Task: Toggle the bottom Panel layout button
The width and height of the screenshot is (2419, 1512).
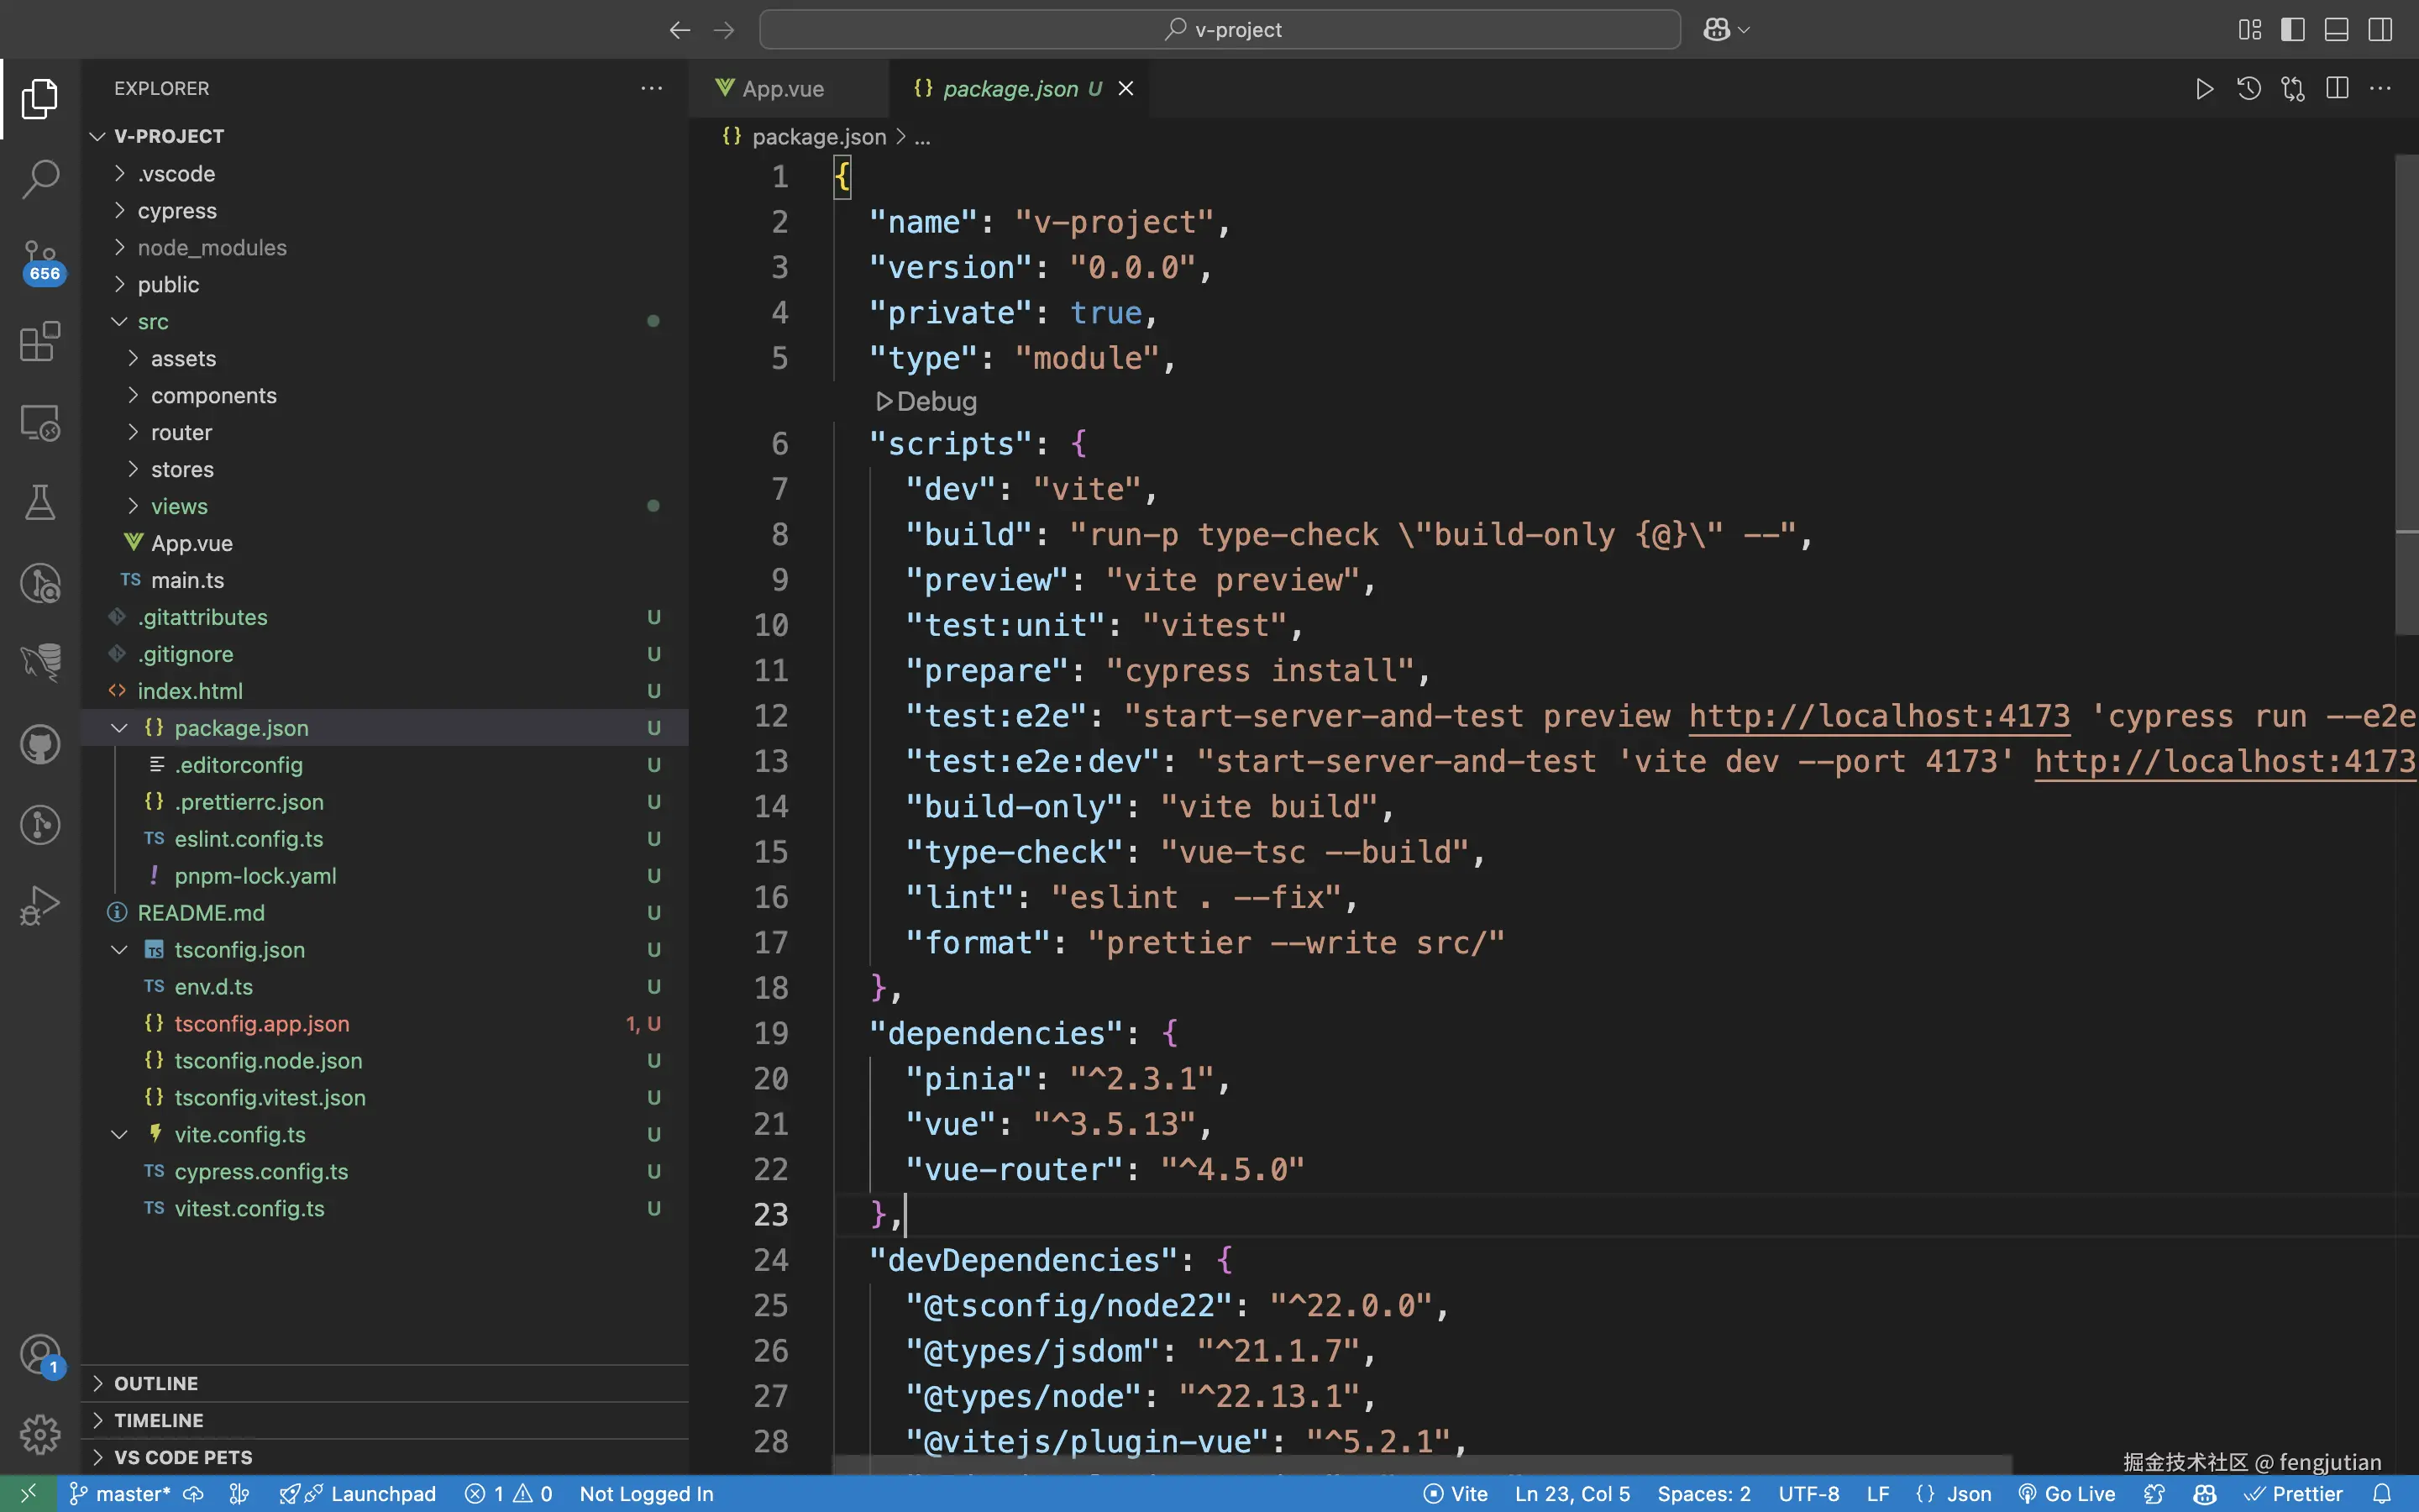Action: [x=2337, y=30]
